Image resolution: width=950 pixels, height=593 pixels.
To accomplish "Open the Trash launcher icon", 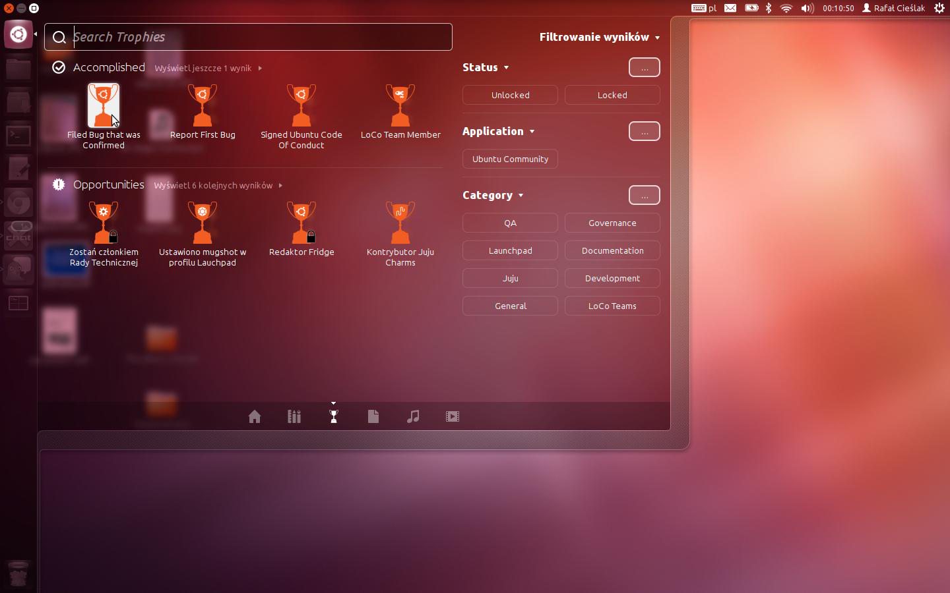I will pos(18,575).
